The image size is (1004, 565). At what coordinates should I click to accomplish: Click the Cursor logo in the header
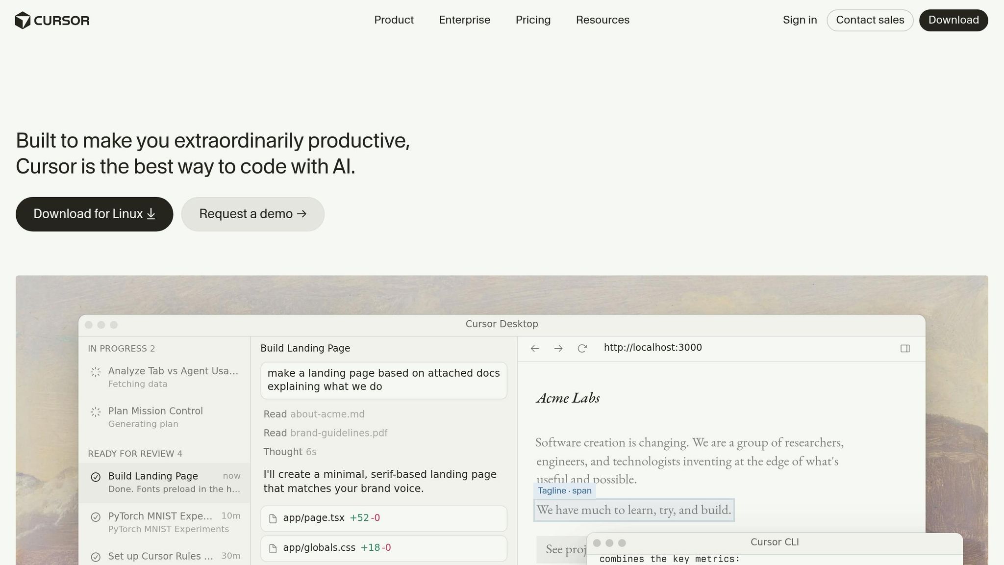tap(52, 20)
